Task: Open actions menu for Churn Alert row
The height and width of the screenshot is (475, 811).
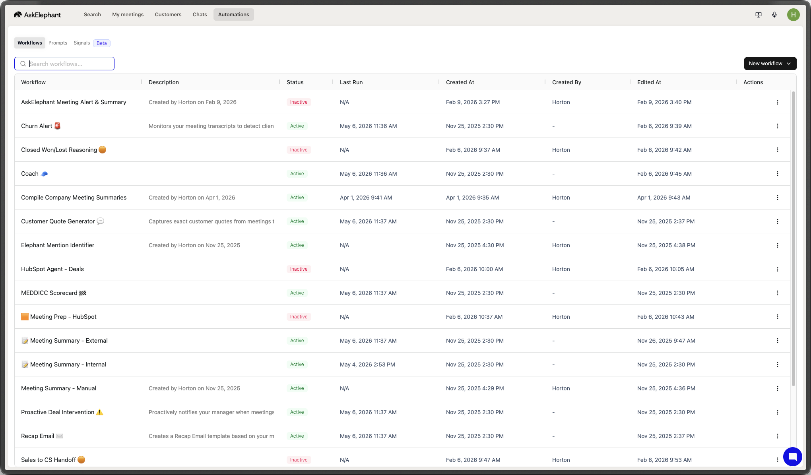Action: pos(778,126)
